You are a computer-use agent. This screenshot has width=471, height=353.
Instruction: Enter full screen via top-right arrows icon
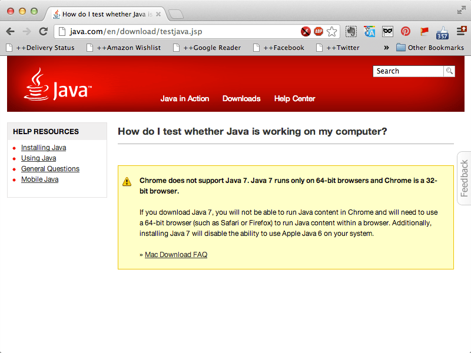tap(462, 11)
